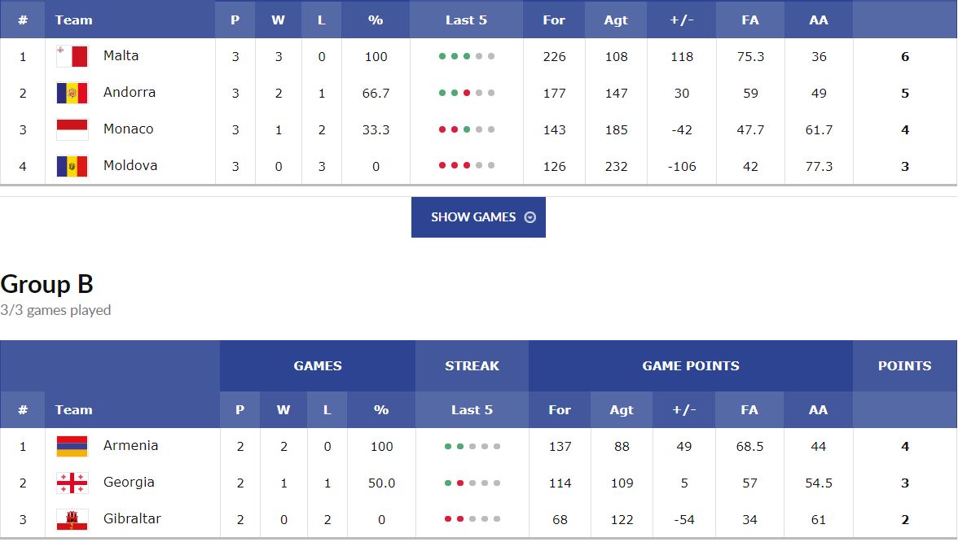Open the Gibraltar team name link

132,519
